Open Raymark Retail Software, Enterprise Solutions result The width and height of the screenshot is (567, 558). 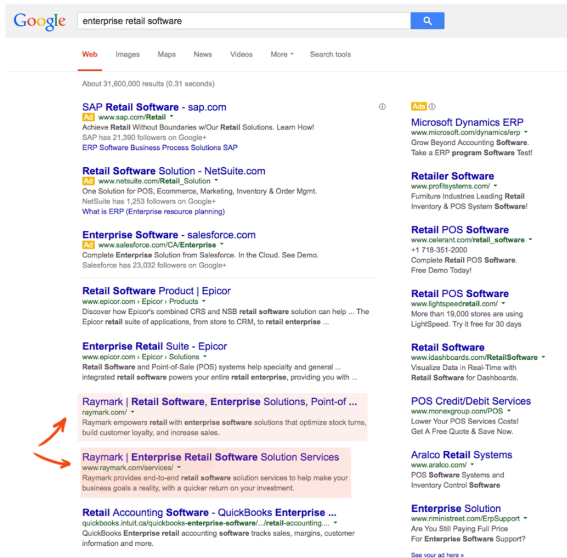coord(219,402)
